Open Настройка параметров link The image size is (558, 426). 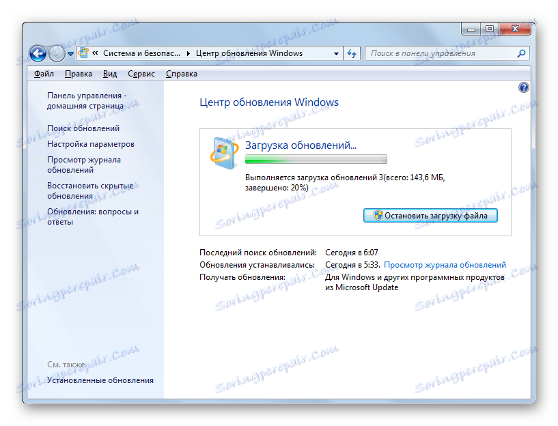point(91,144)
